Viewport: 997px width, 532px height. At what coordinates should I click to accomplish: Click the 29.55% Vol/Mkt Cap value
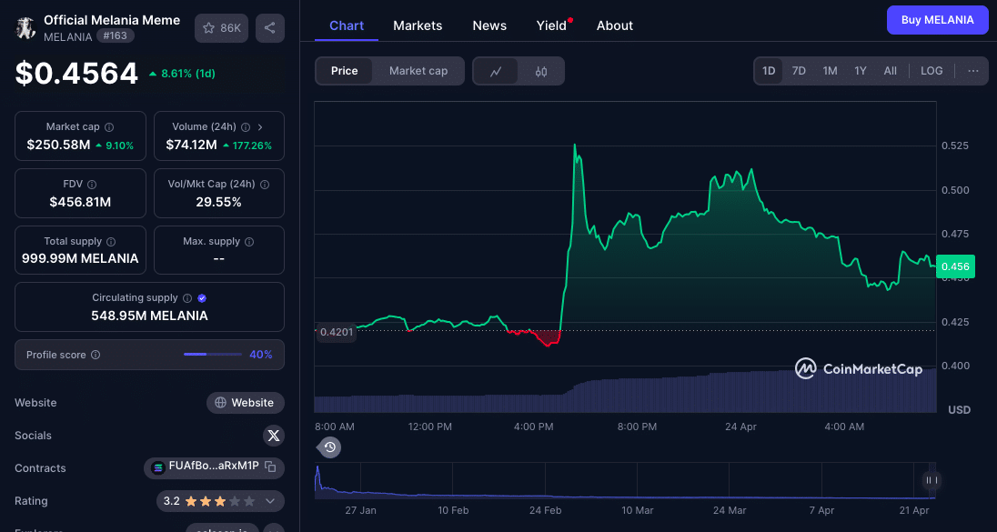click(x=218, y=202)
